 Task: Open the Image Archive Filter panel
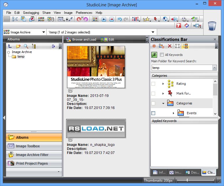34,155
